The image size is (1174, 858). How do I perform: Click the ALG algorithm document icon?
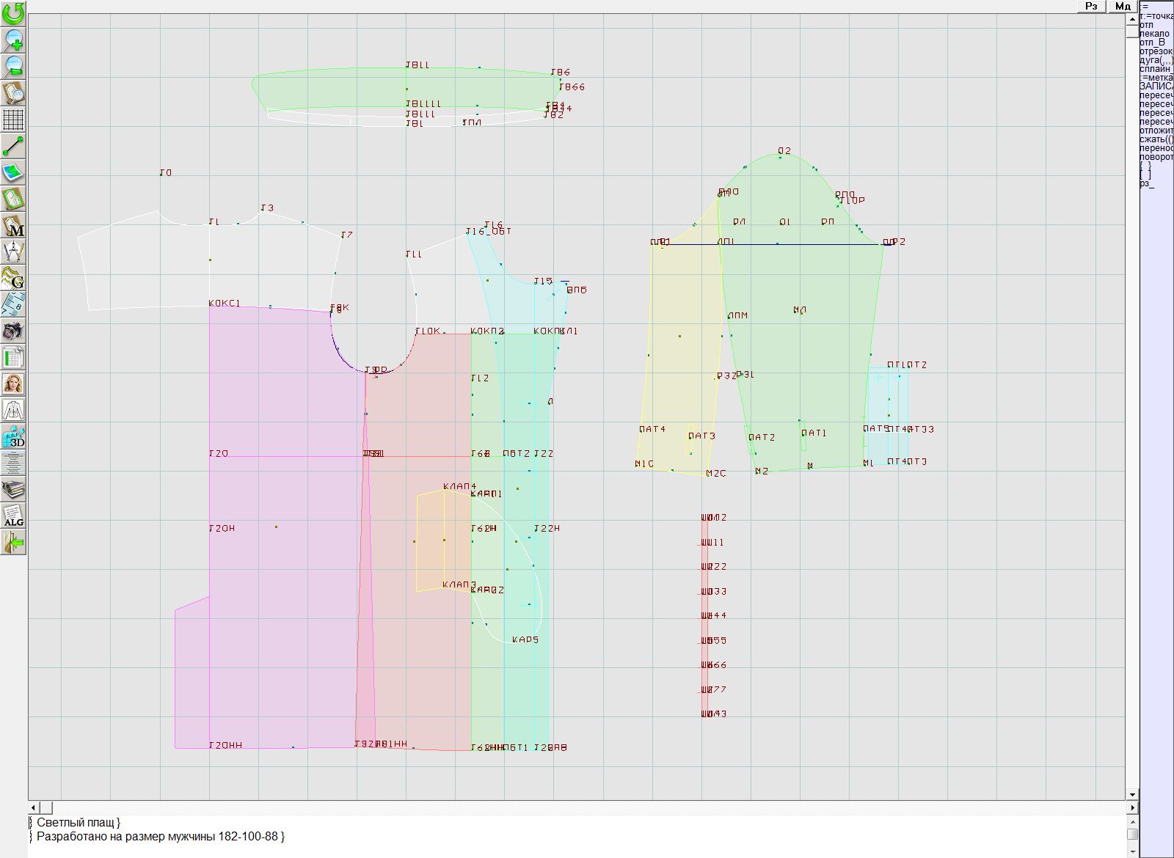tap(13, 516)
